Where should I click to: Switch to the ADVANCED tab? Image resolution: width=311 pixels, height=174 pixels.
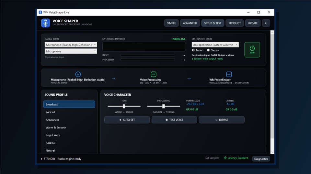tap(190, 23)
